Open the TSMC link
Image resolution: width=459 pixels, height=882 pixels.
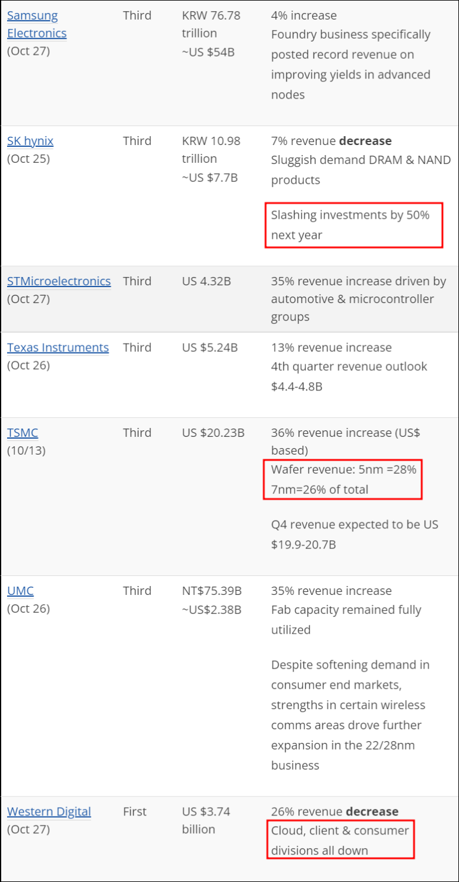[23, 433]
